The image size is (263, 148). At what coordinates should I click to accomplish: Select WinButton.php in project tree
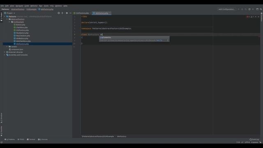pyautogui.click(x=22, y=38)
